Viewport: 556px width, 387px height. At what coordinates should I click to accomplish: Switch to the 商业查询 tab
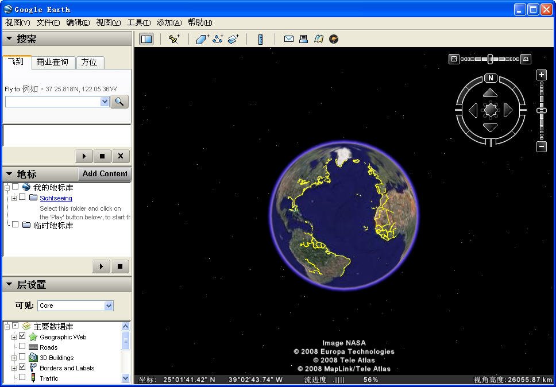pos(52,62)
